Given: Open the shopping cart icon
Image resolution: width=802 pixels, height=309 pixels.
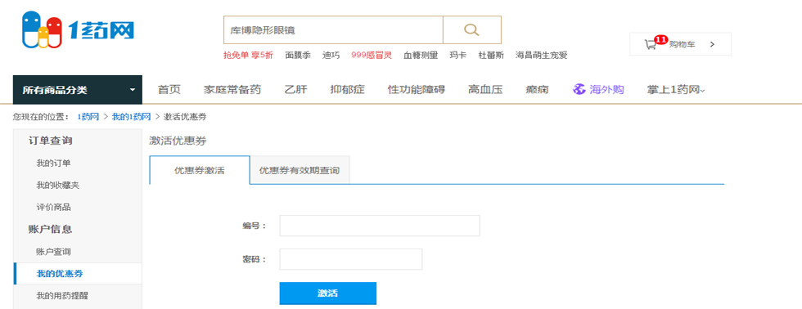Looking at the screenshot, I should [x=650, y=44].
